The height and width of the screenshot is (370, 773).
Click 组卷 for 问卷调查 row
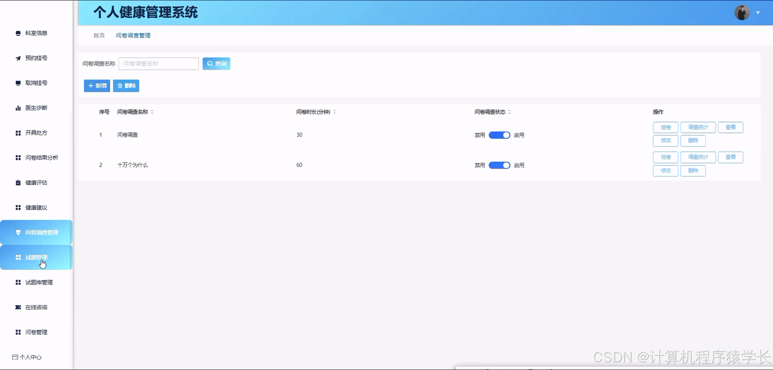[x=666, y=127]
